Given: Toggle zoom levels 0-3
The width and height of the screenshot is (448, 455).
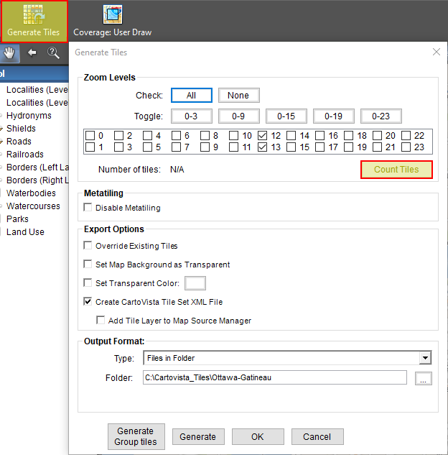Looking at the screenshot, I should (191, 116).
